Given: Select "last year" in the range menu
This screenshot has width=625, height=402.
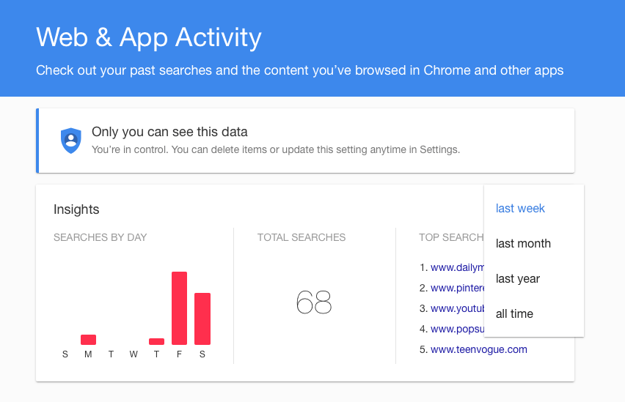Looking at the screenshot, I should (x=518, y=279).
